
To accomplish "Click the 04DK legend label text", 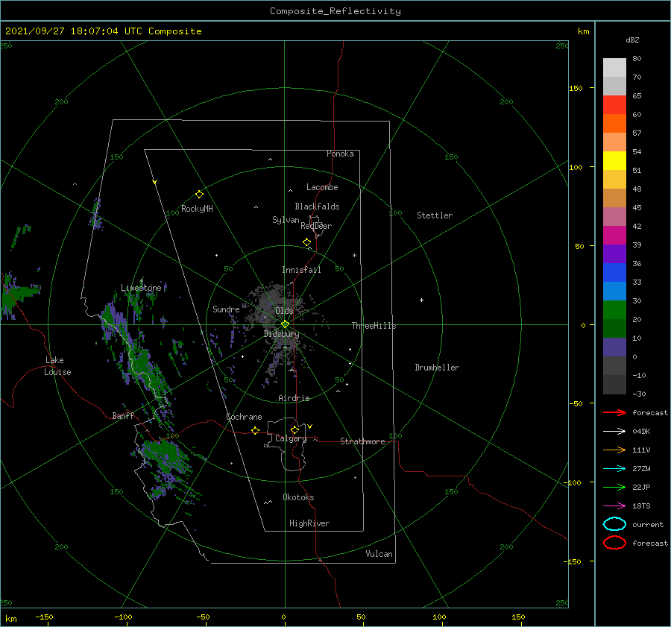I will pyautogui.click(x=641, y=431).
